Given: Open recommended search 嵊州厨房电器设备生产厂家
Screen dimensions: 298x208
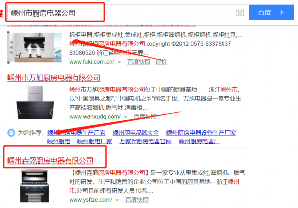Looking at the screenshot, I should click(x=201, y=133).
